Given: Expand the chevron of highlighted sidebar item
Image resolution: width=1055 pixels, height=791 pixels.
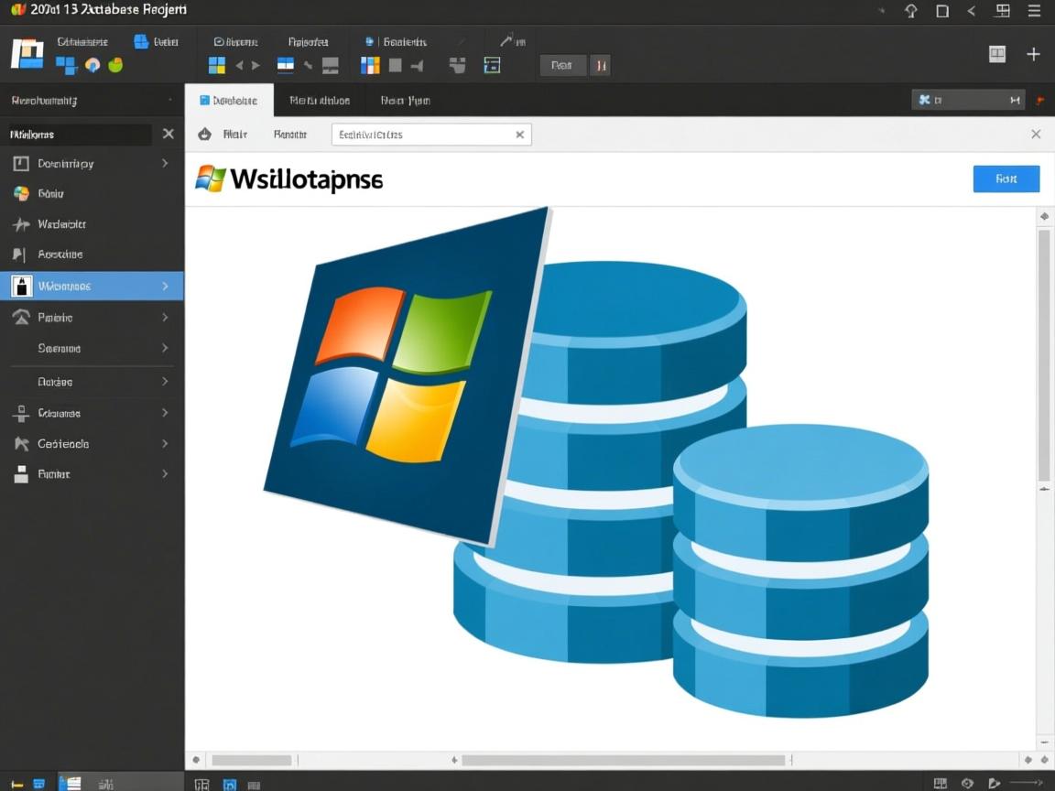Looking at the screenshot, I should pos(165,286).
